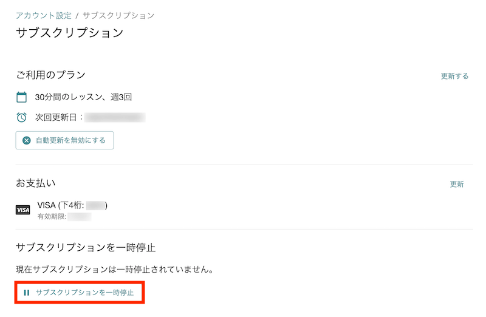Click the X circle icon in 自動更新 button
This screenshot has height=317, width=486.
click(27, 140)
